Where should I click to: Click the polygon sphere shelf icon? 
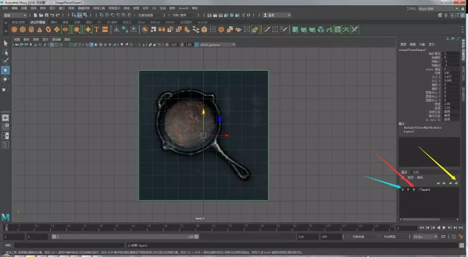click(14, 29)
